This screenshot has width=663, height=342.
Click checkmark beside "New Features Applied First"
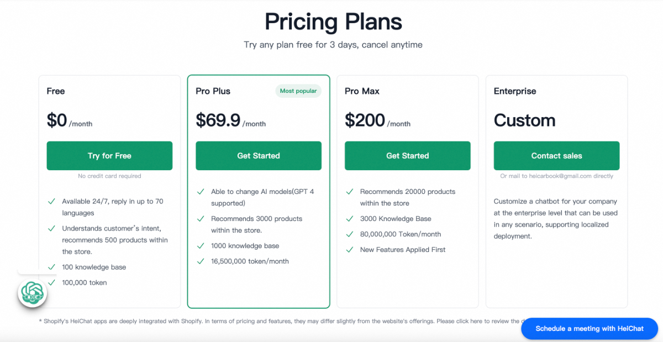pyautogui.click(x=350, y=250)
